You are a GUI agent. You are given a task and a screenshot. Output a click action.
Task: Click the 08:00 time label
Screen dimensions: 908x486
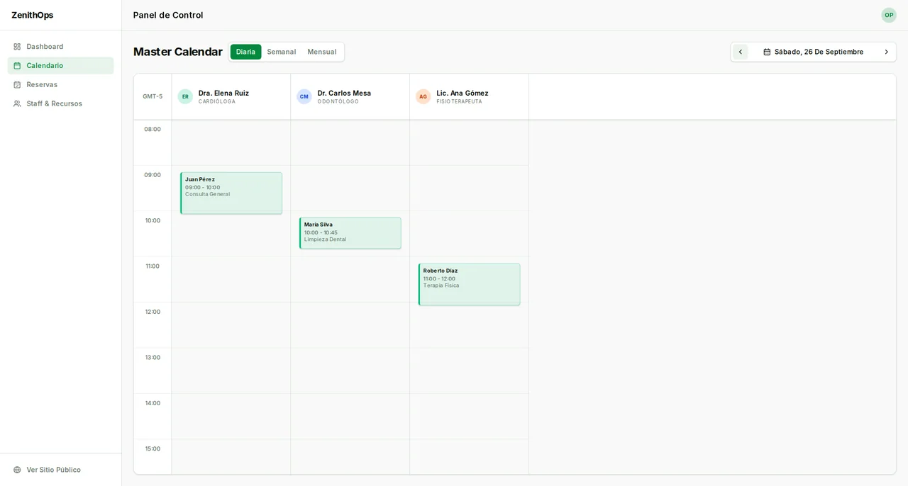153,129
